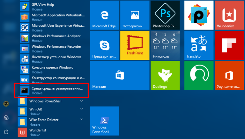Click the GPUView Help text
Screen dimensions: 245x139
43,5
